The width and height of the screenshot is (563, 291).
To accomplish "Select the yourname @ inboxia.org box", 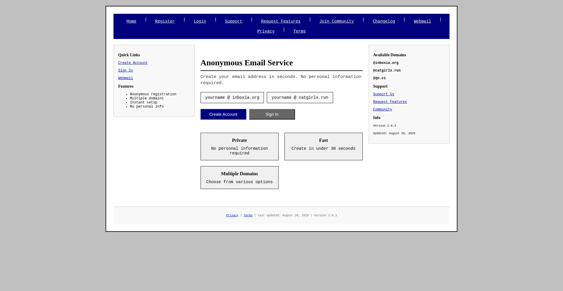I will pos(232,98).
